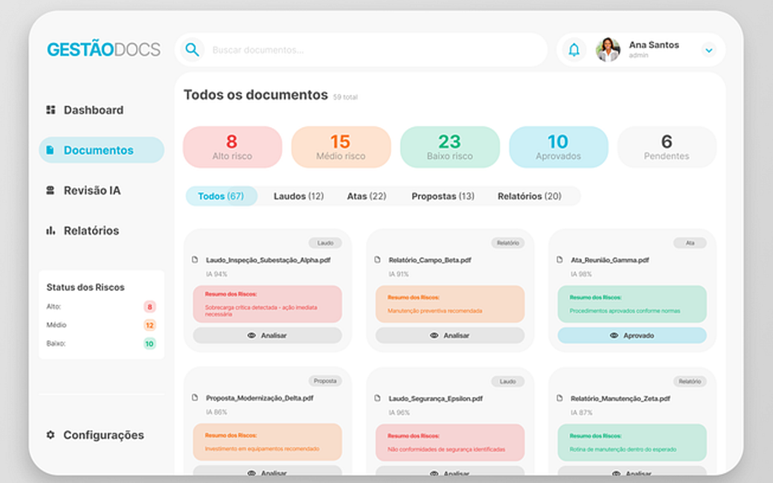This screenshot has height=483, width=773.
Task: Click the search magnifier icon
Action: (x=192, y=50)
